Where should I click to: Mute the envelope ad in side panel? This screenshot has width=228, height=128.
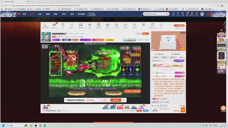point(153,49)
